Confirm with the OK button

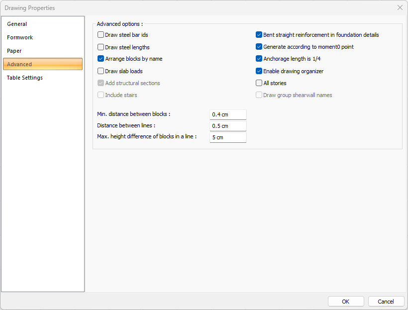pos(346,302)
